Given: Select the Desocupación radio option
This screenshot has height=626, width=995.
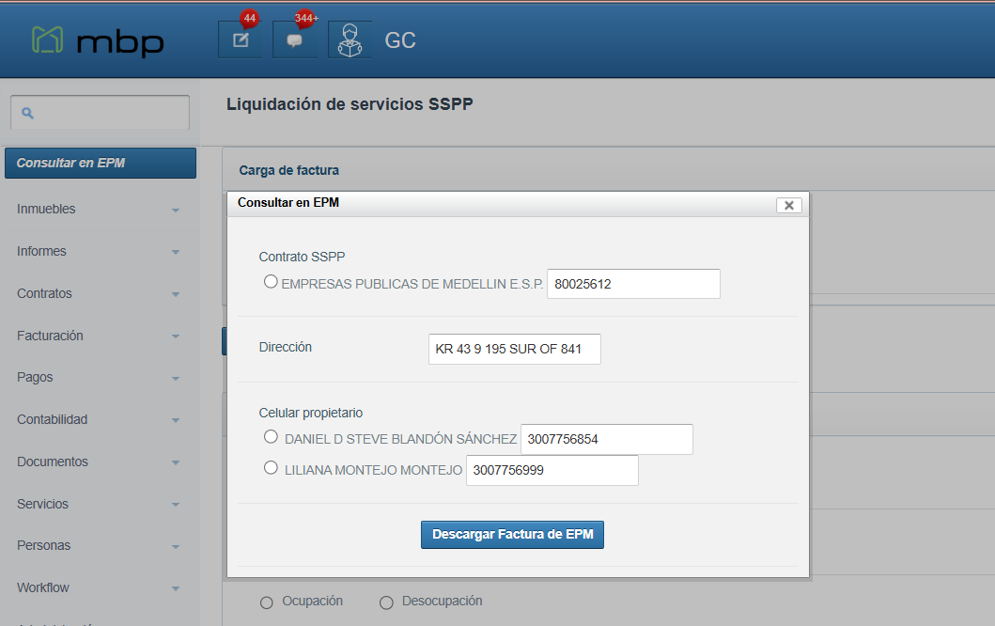Looking at the screenshot, I should (386, 603).
